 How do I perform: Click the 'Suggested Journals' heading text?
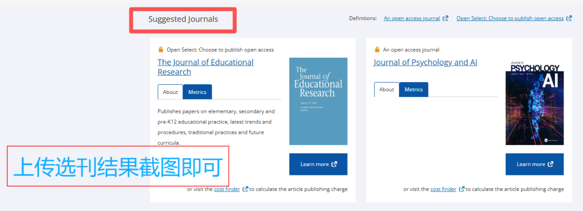pyautogui.click(x=184, y=19)
